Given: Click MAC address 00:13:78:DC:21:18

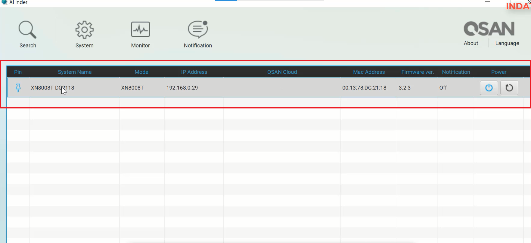Looking at the screenshot, I should 364,88.
